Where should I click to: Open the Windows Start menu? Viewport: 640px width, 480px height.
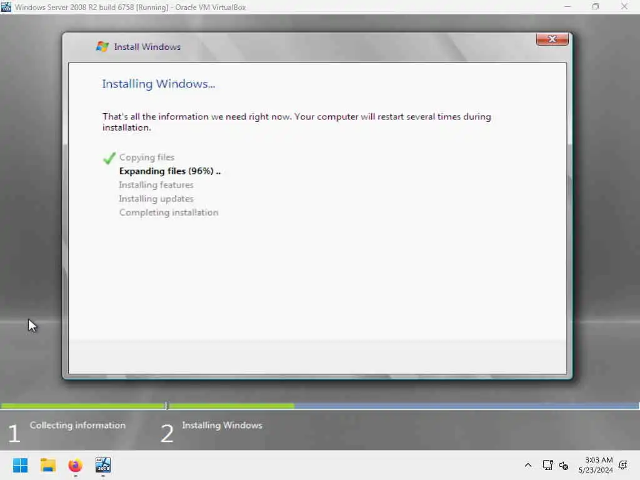(x=21, y=465)
